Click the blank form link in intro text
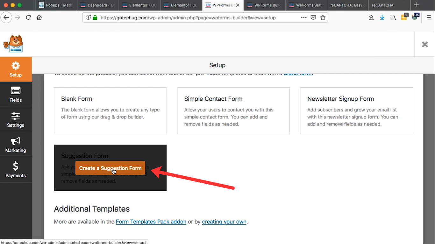The image size is (435, 244). click(x=298, y=74)
